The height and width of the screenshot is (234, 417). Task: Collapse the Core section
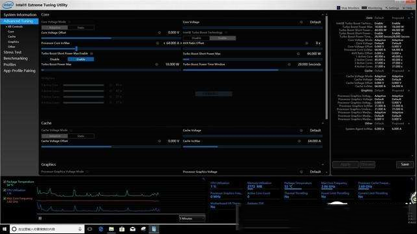click(x=323, y=15)
